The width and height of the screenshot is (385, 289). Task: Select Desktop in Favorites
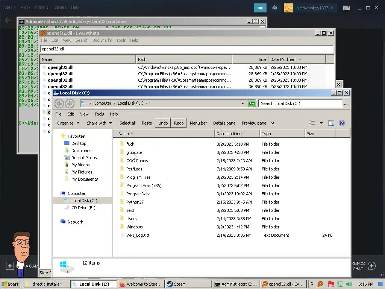pos(79,143)
